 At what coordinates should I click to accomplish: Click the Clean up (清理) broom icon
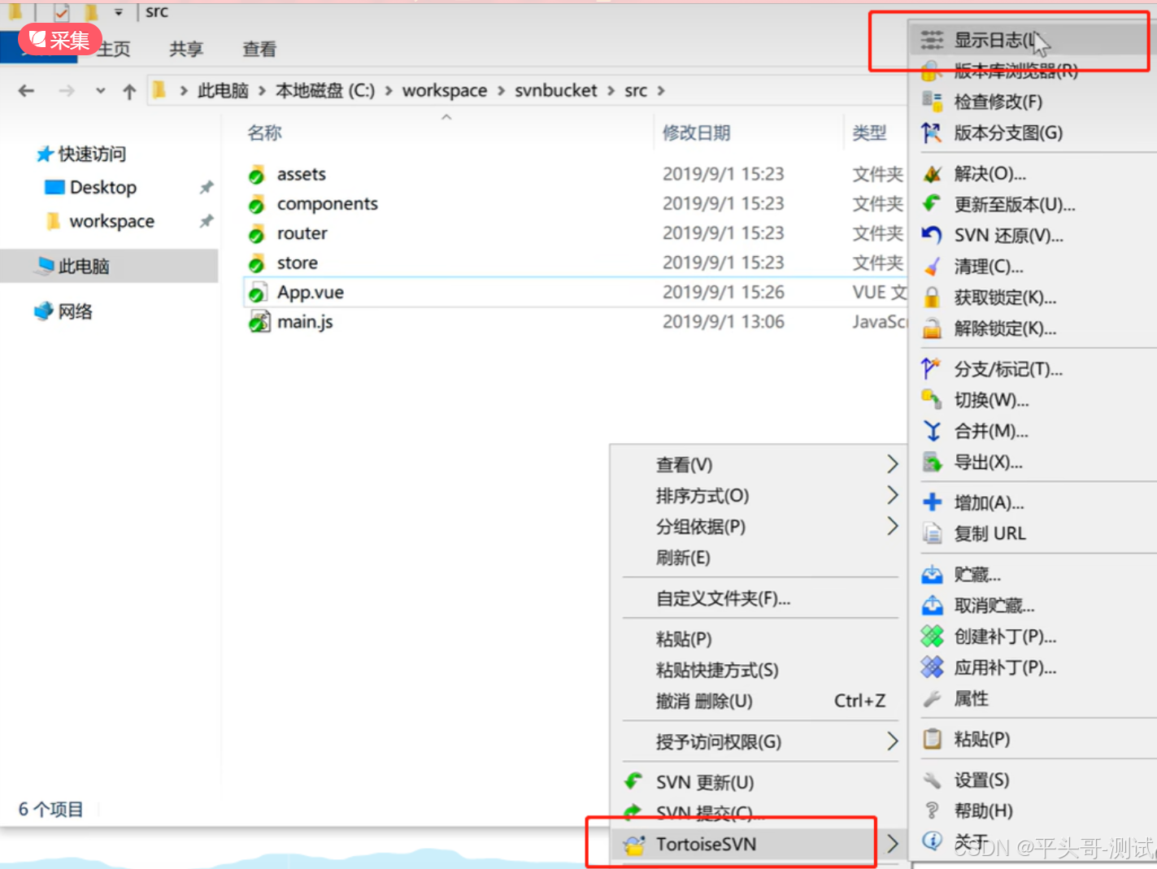tap(932, 266)
